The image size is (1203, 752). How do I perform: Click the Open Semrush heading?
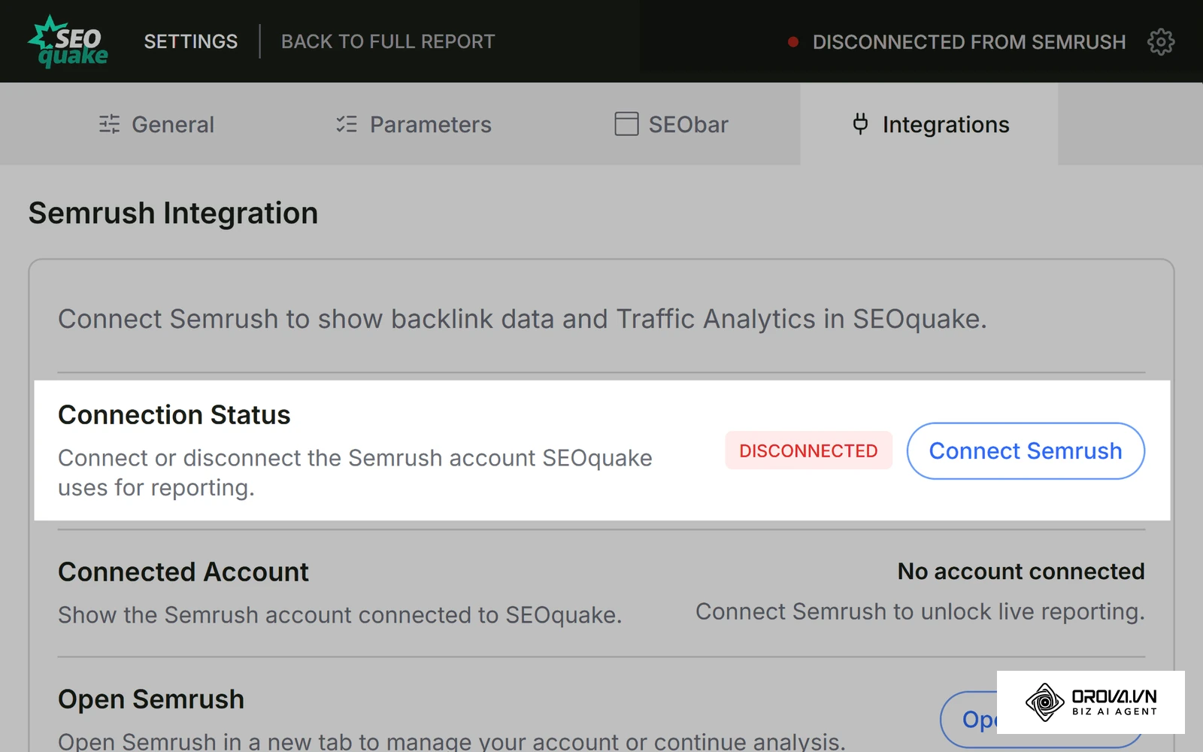151,699
